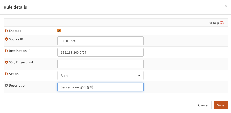Click the info icon beside Destination IP

[x=6, y=51]
